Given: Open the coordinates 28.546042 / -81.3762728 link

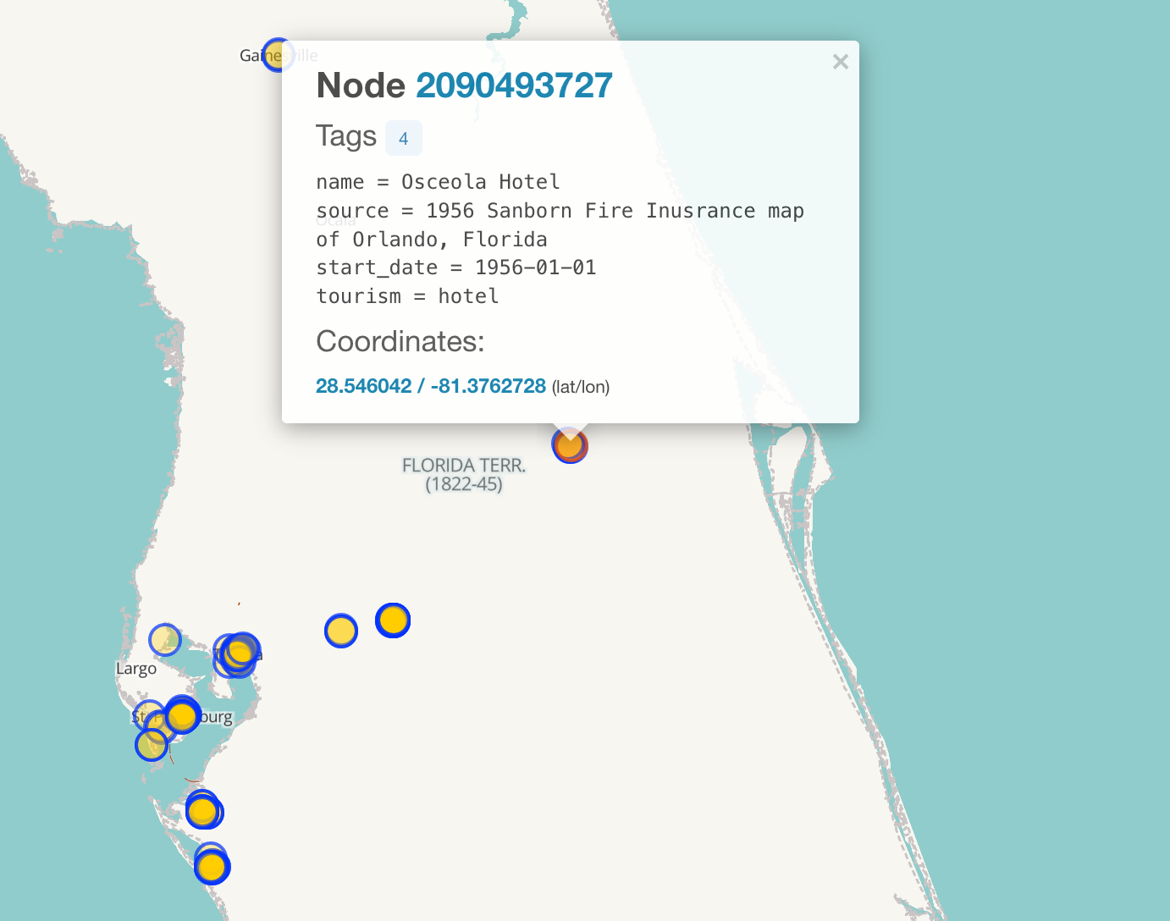Looking at the screenshot, I should 431,385.
